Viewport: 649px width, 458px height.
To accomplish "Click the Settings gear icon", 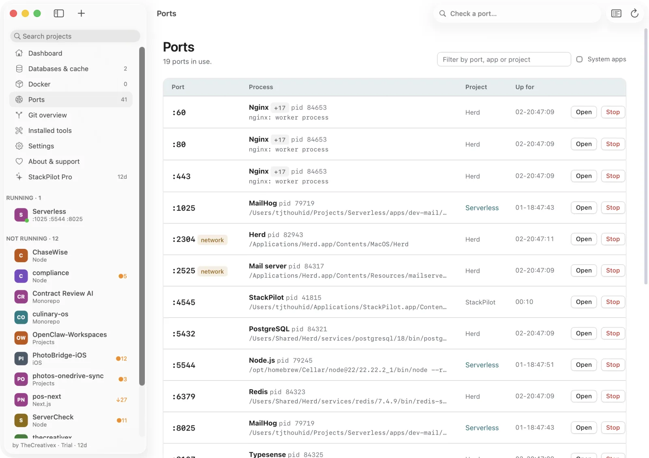I will (x=19, y=146).
